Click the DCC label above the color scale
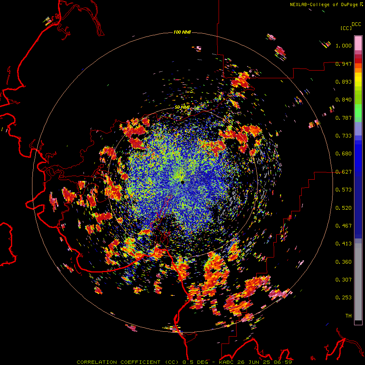This screenshot has height=365, width=365. (356, 24)
